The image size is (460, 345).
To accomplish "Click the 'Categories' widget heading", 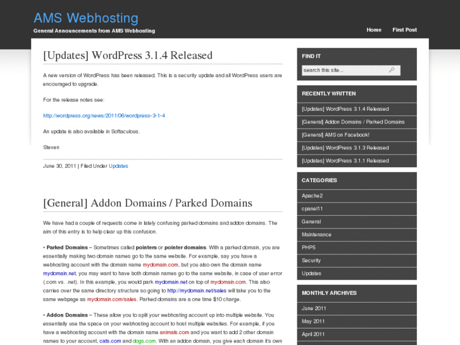I will pyautogui.click(x=319, y=180).
